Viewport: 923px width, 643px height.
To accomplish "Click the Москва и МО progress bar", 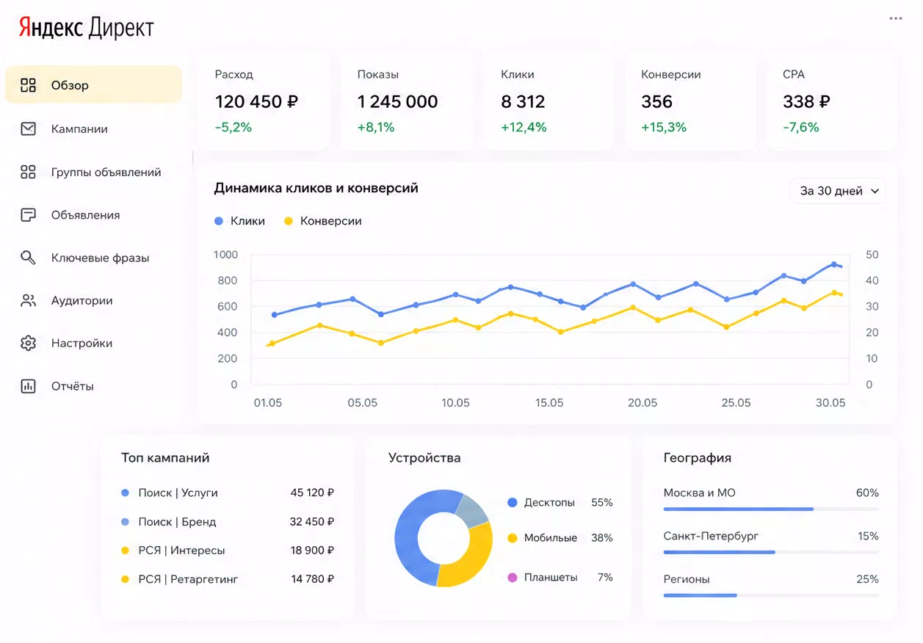I will click(771, 509).
